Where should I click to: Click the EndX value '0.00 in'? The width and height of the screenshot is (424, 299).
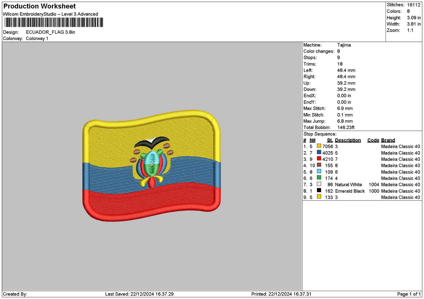344,96
